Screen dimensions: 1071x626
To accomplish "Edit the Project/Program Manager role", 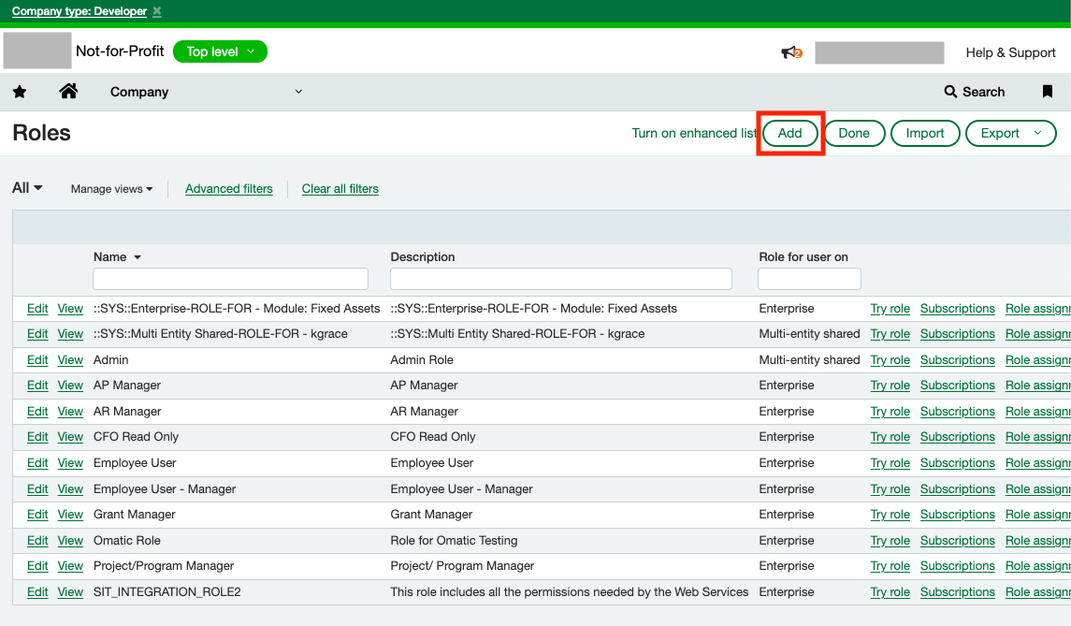I will point(37,566).
